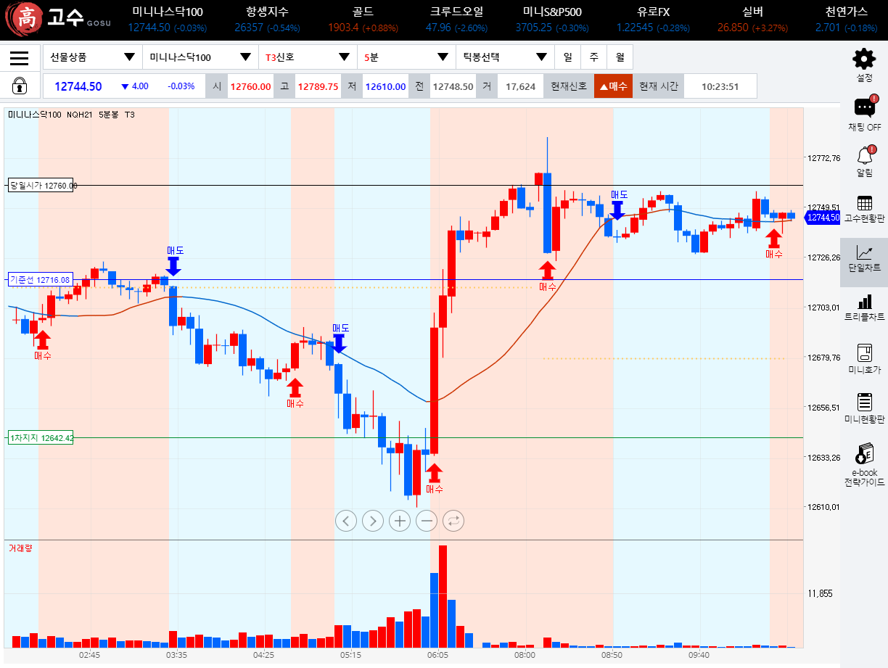Open the 미니나스닥100 symbol dropdown

coord(200,57)
